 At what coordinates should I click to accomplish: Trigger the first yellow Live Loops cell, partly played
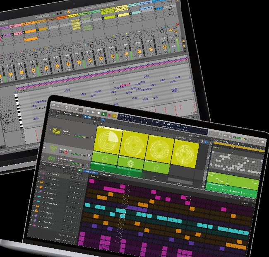click(108, 140)
